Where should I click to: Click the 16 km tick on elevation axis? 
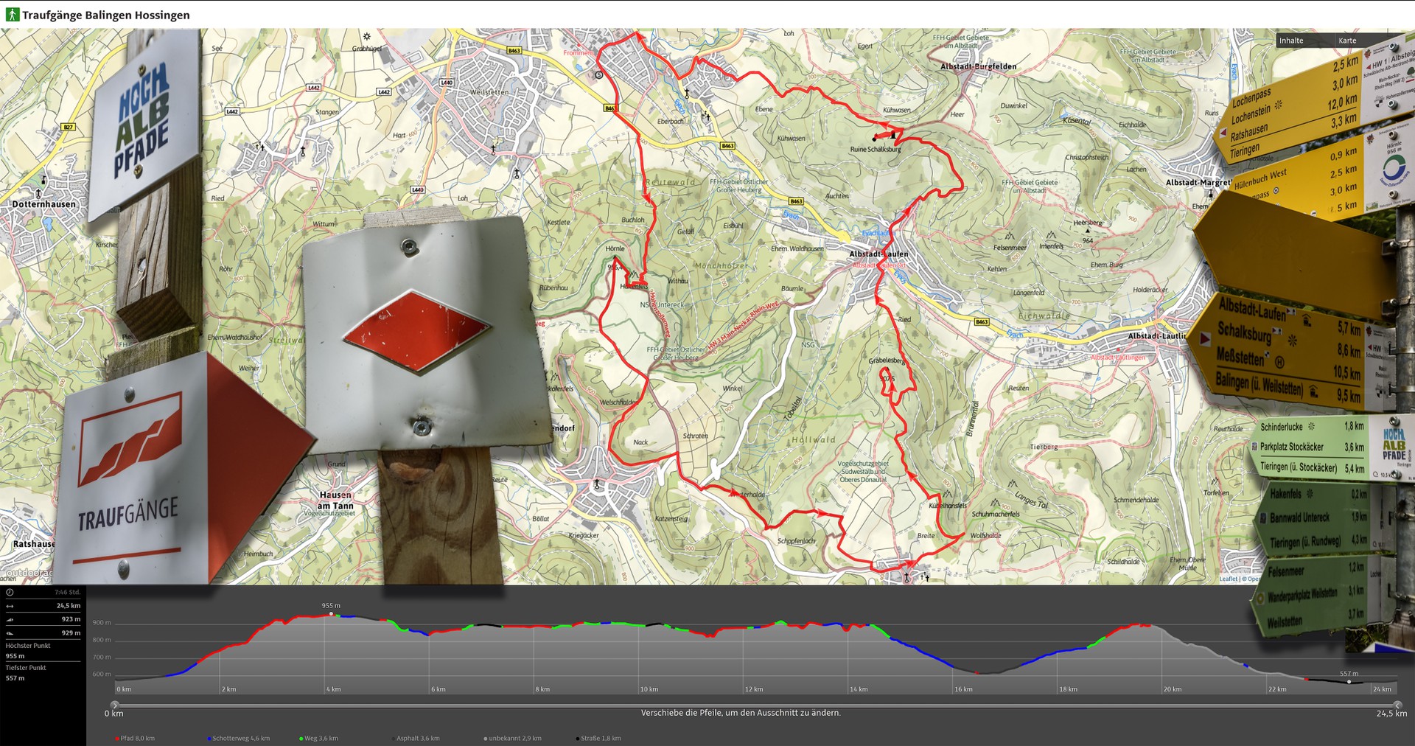963,689
